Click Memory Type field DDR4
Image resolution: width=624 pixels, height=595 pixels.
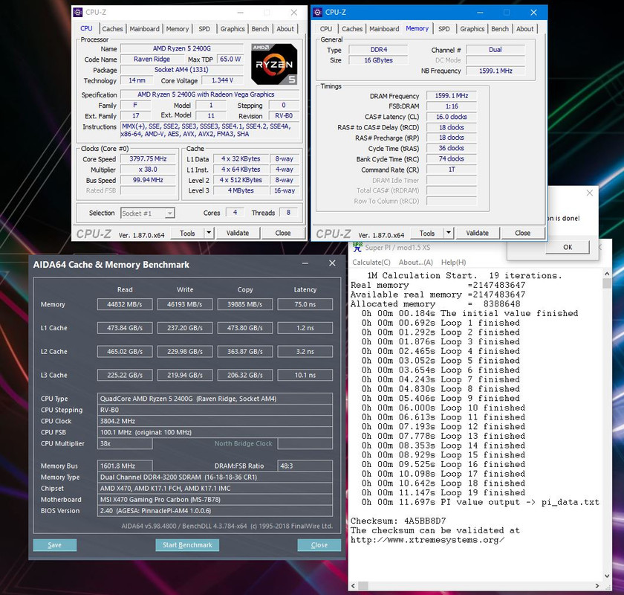[378, 49]
